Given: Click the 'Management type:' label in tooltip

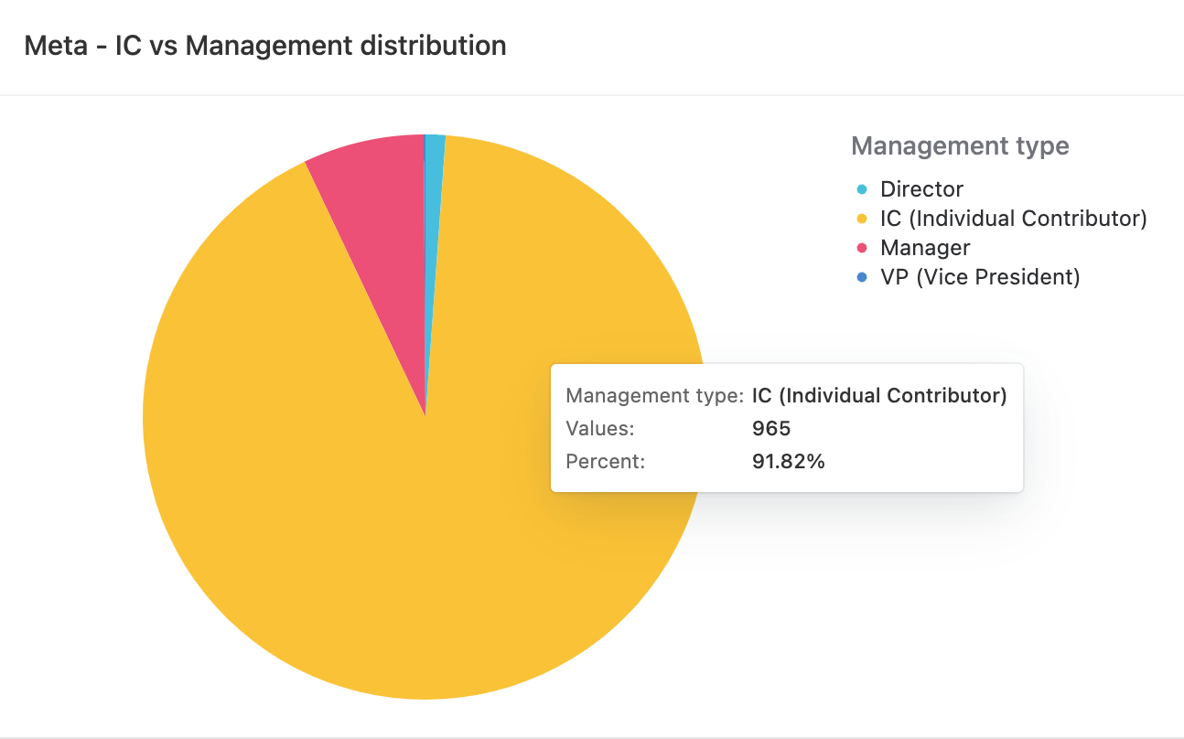Looking at the screenshot, I should pyautogui.click(x=654, y=396).
